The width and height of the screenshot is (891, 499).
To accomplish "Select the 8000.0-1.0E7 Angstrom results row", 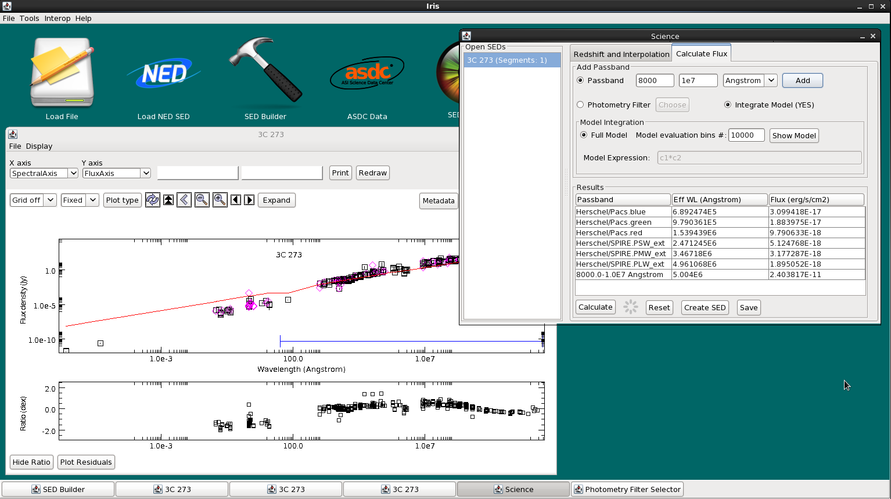I will coord(720,275).
